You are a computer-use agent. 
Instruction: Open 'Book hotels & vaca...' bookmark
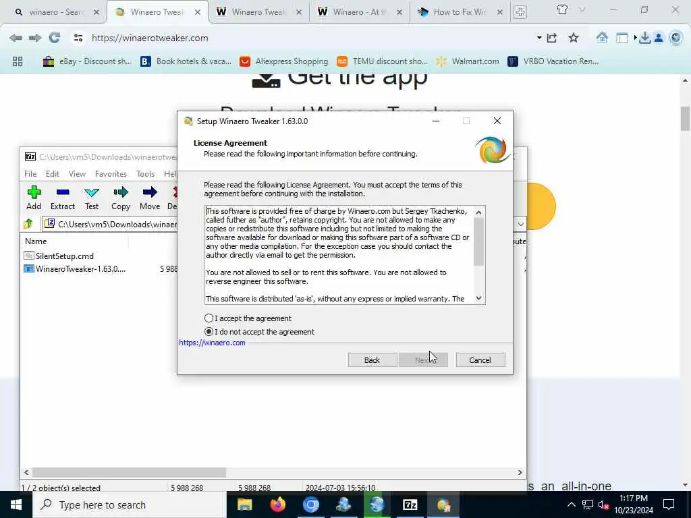(x=186, y=61)
